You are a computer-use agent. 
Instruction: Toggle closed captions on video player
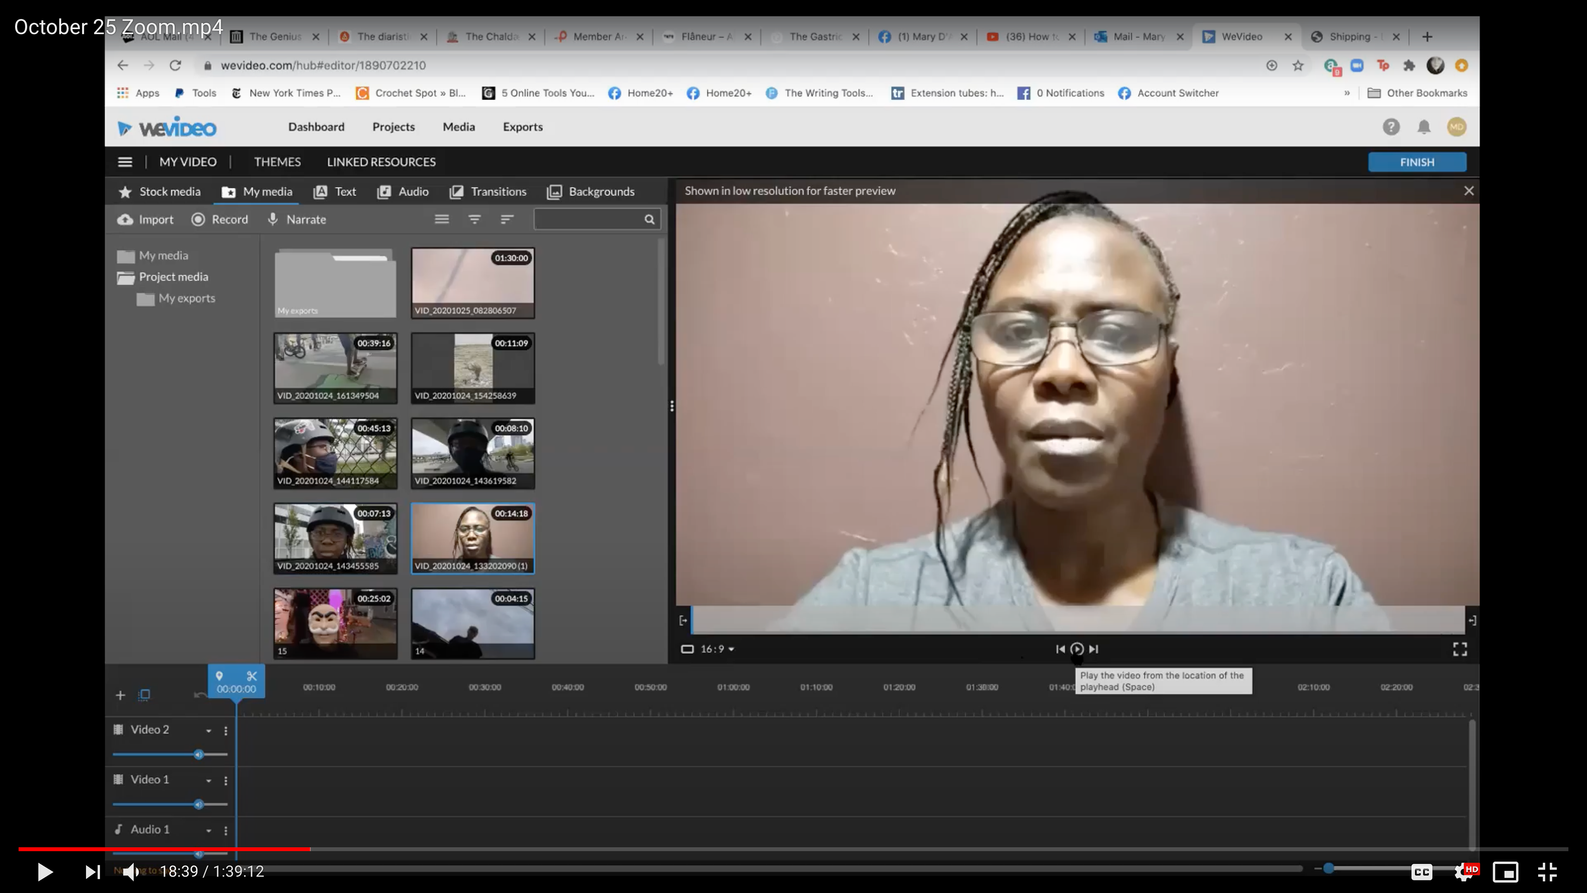pyautogui.click(x=1421, y=872)
